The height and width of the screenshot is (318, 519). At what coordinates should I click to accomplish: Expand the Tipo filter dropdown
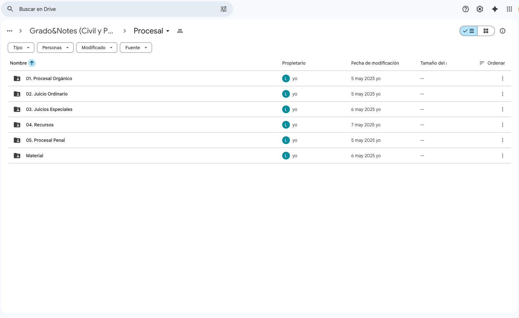(x=21, y=48)
